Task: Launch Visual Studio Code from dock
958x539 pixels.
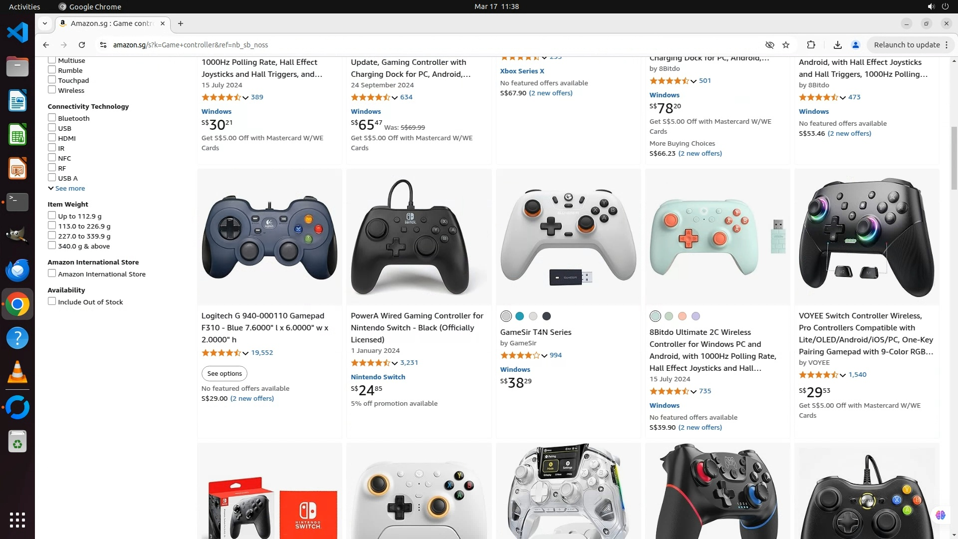Action: pyautogui.click(x=17, y=32)
